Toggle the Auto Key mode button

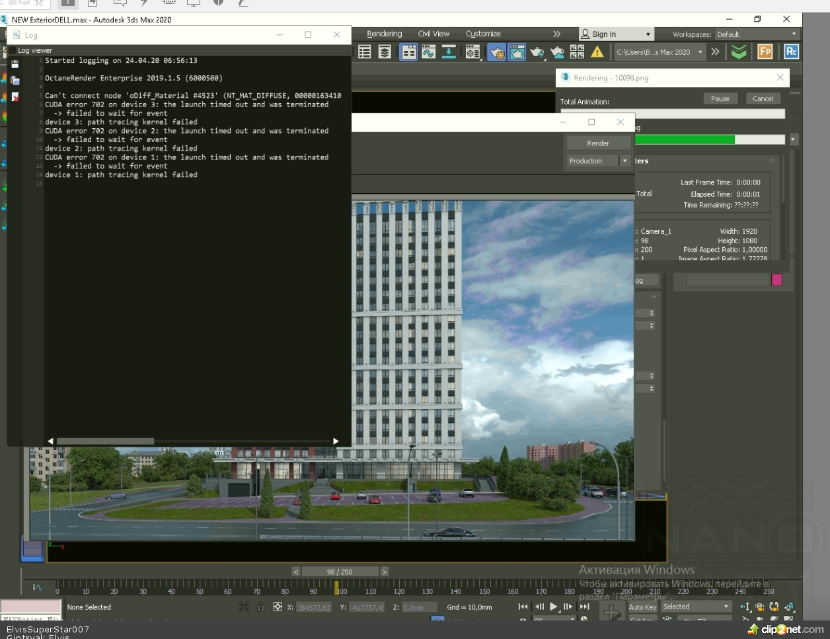click(x=642, y=607)
